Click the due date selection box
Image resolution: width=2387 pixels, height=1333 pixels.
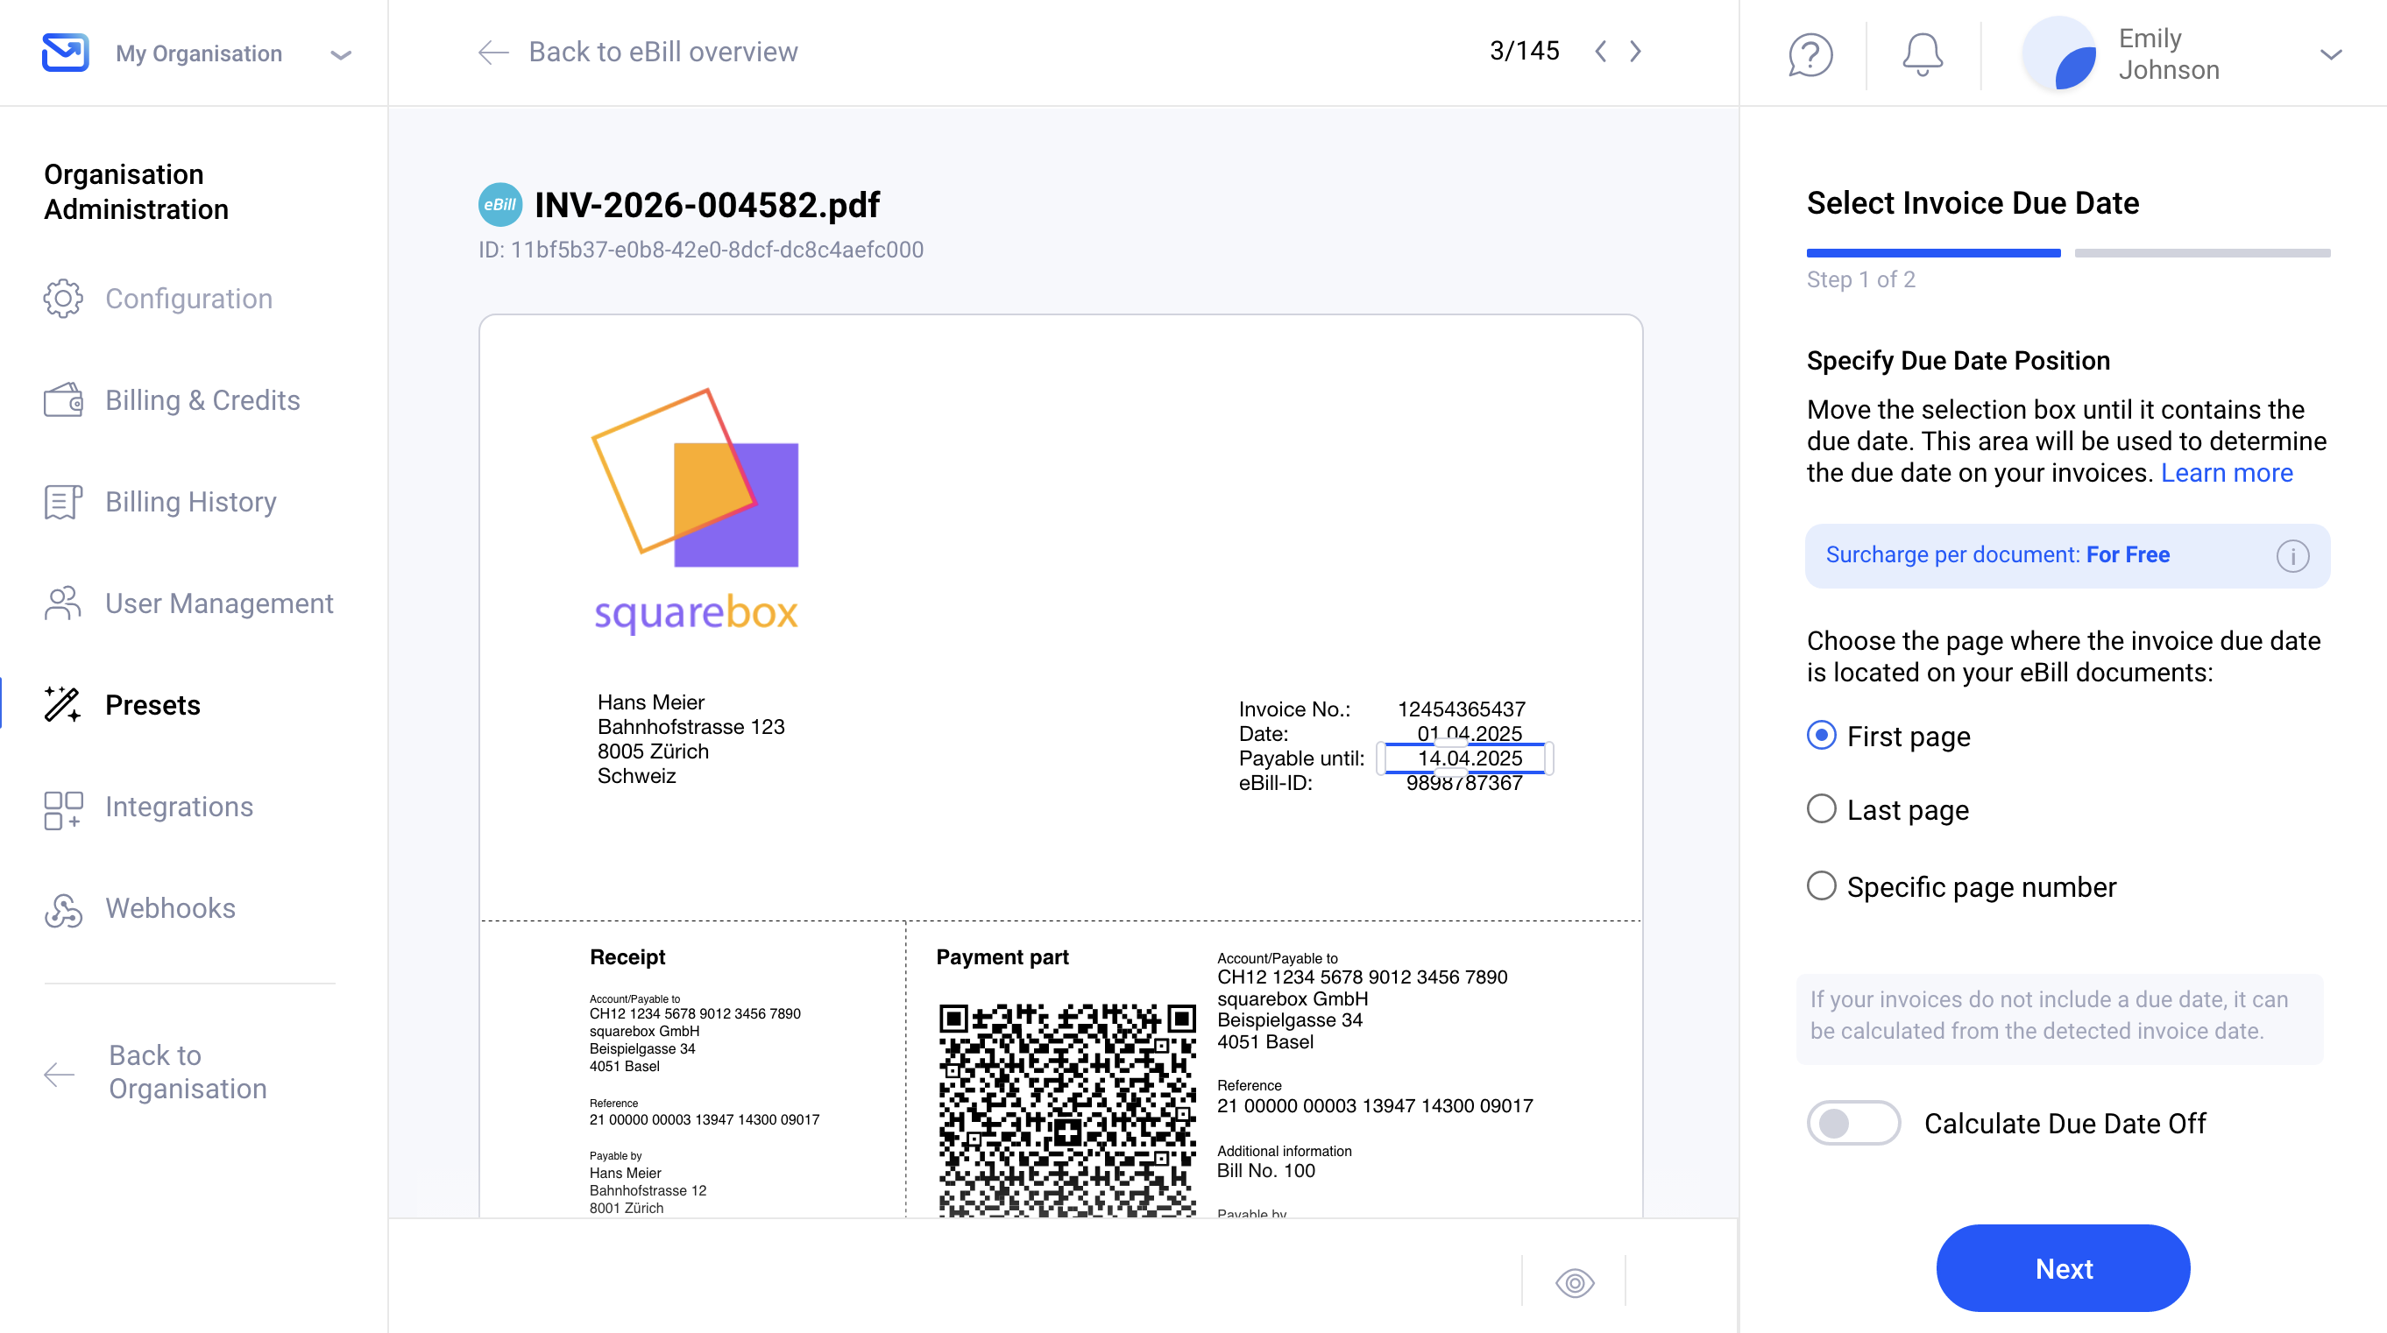[x=1465, y=758]
